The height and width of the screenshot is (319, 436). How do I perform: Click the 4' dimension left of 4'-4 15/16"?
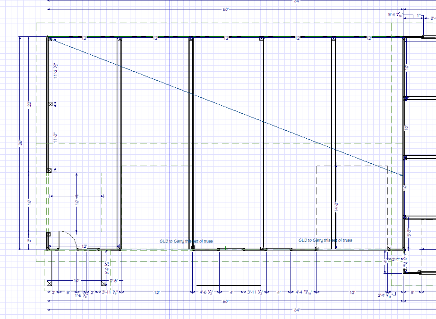[279, 292]
